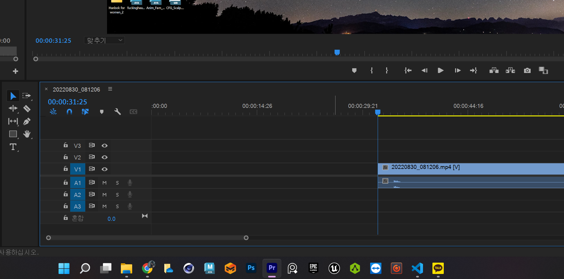Add marker in Program Monitor
This screenshot has height=279, width=564.
pos(354,70)
